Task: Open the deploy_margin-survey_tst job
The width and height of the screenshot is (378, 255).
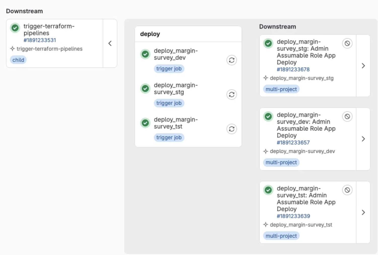Action: click(176, 123)
